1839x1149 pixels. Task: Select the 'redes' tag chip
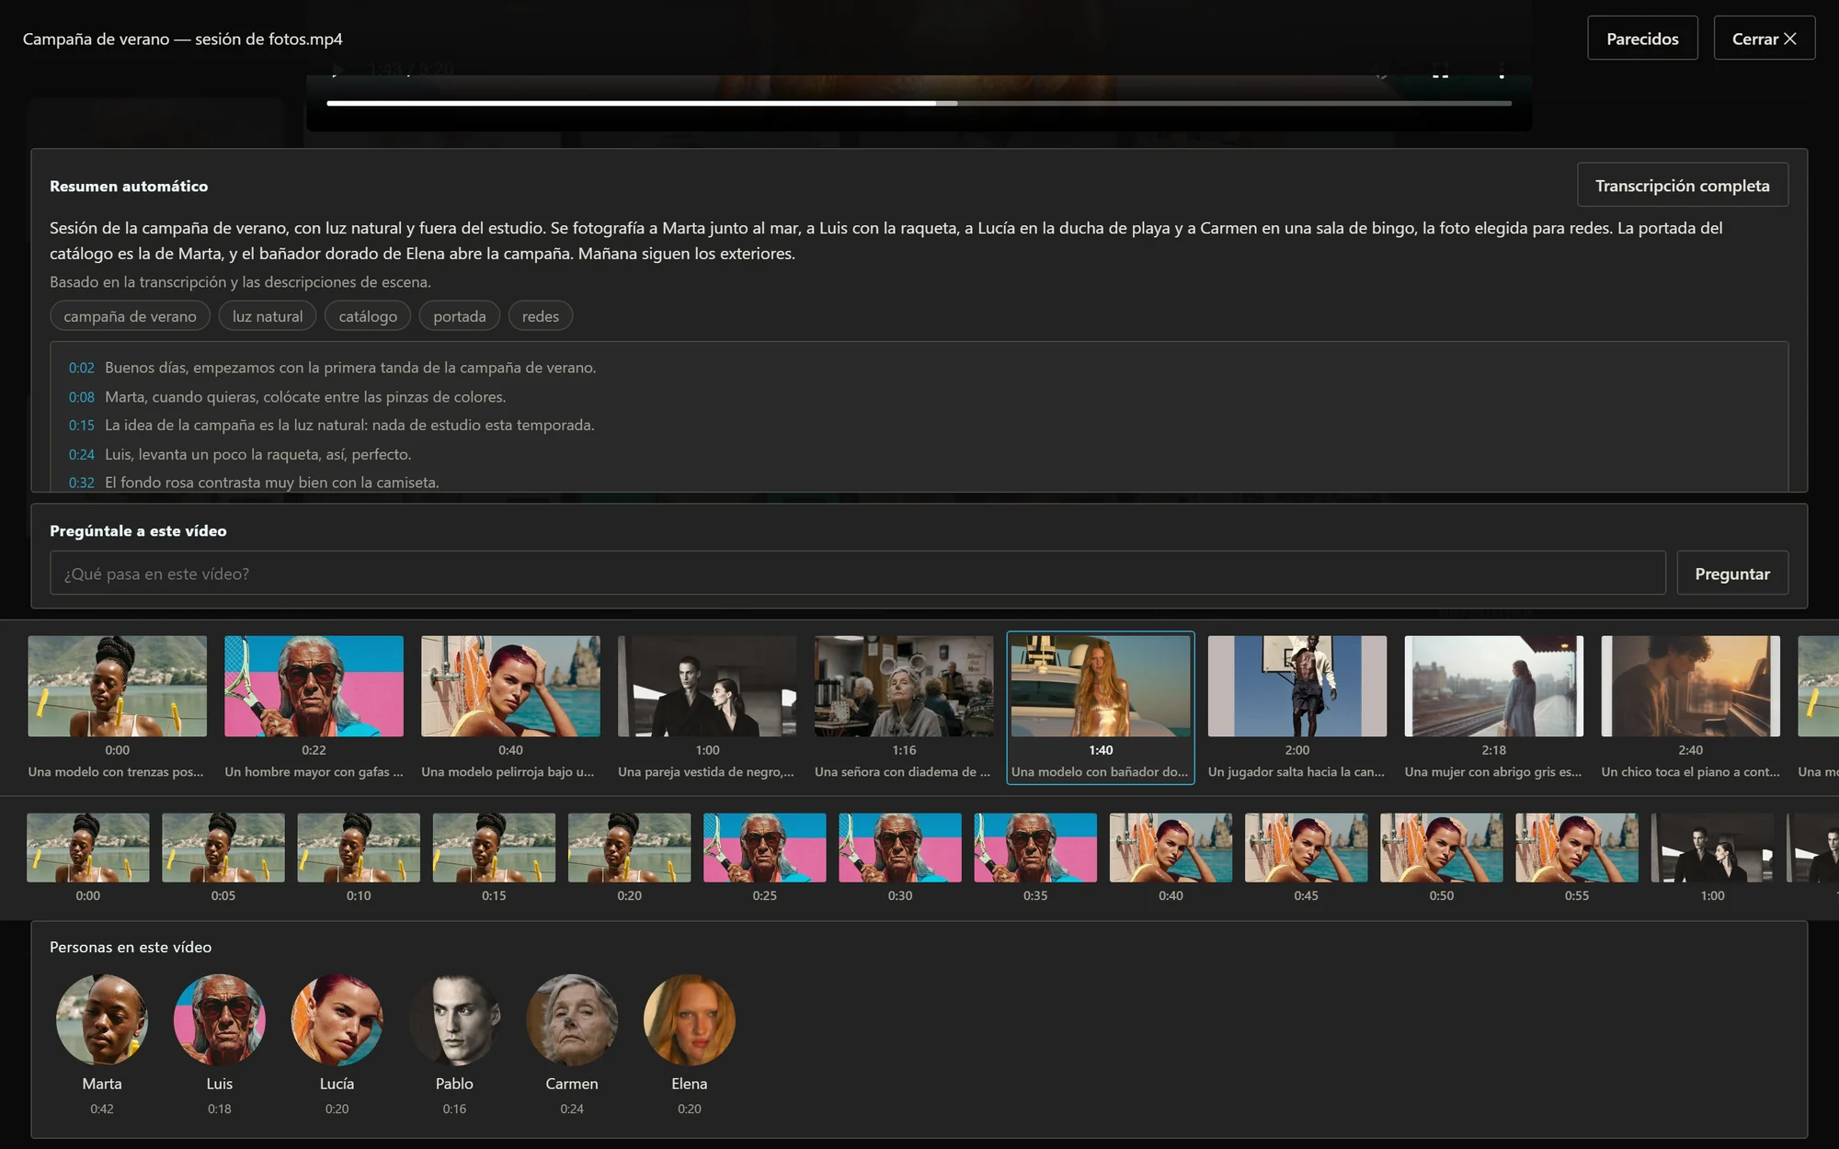[540, 316]
